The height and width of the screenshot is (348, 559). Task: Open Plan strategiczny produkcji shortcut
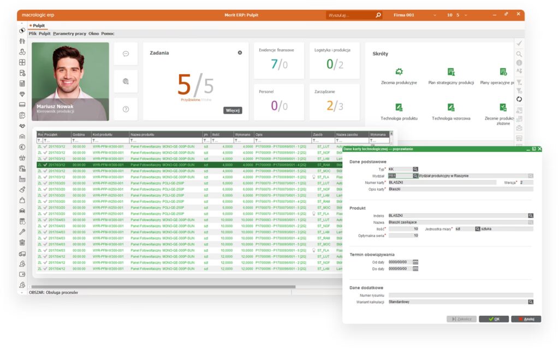coord(451,72)
